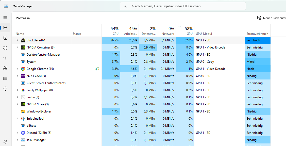
Task: Click the NZXT CAM process icon
Action: pos(23,76)
